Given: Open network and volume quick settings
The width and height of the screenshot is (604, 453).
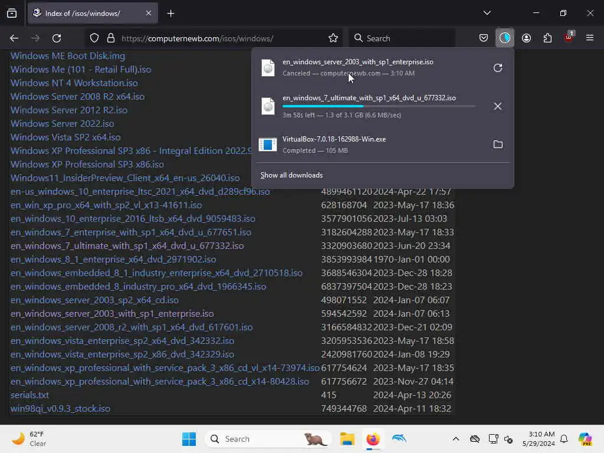Looking at the screenshot, I should (500, 439).
